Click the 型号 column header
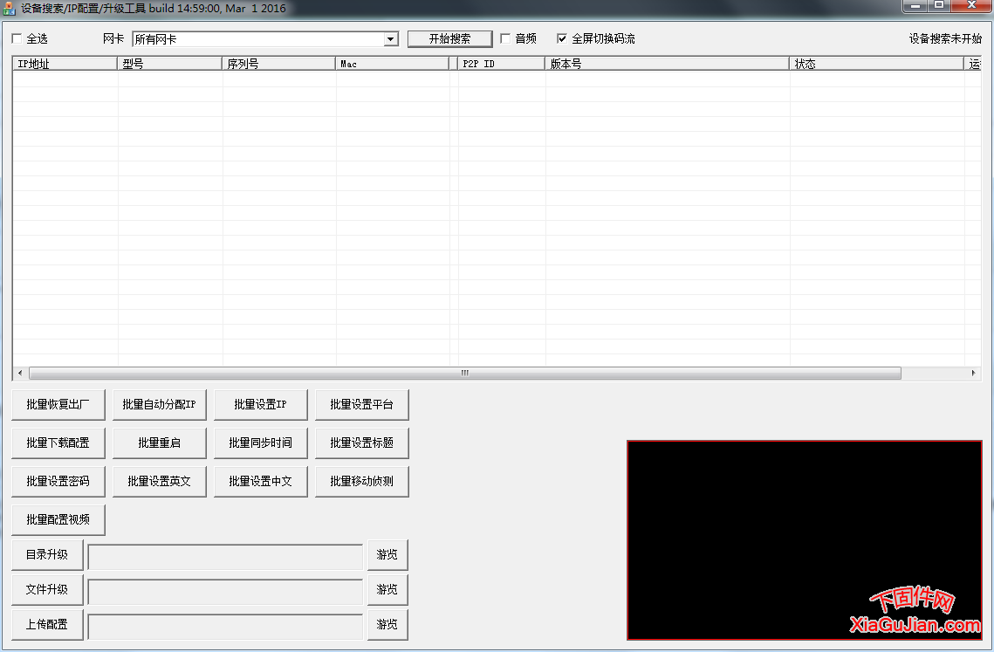 point(170,64)
